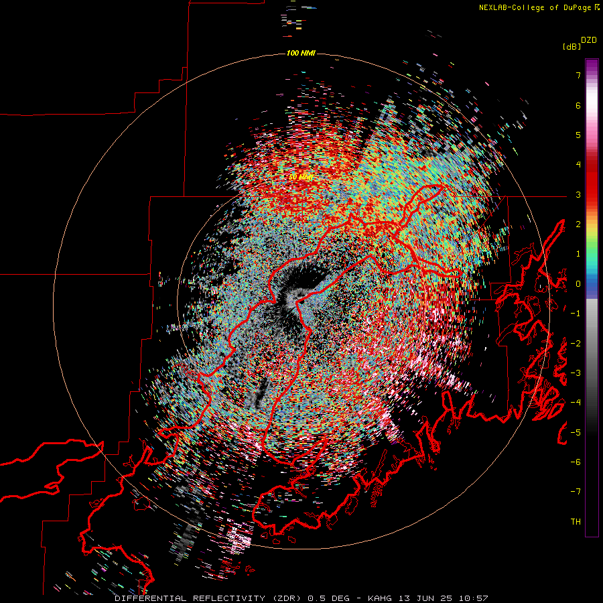Click the positive 6 dB tick label

pos(578,105)
